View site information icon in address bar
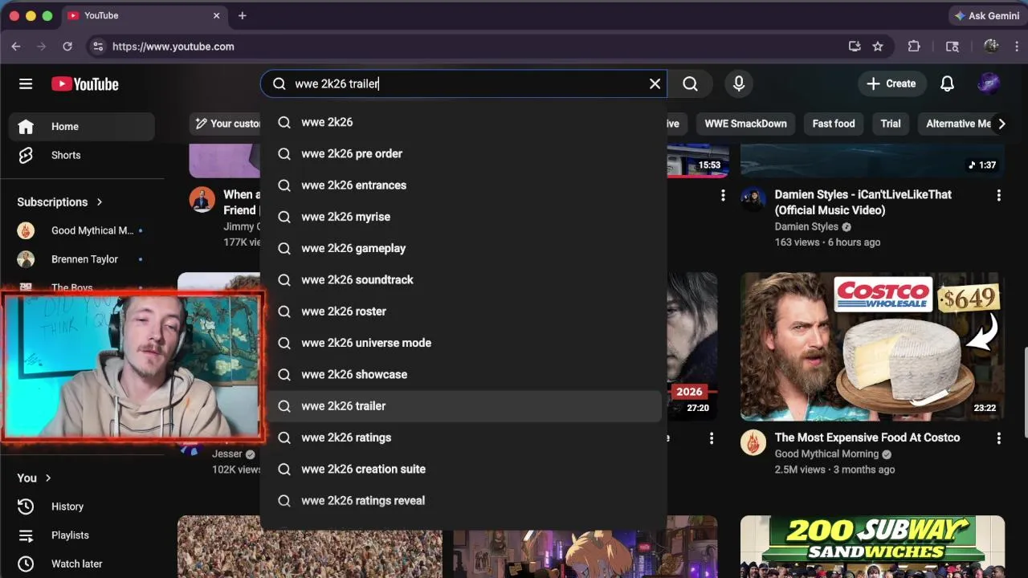Image resolution: width=1028 pixels, height=578 pixels. (98, 47)
